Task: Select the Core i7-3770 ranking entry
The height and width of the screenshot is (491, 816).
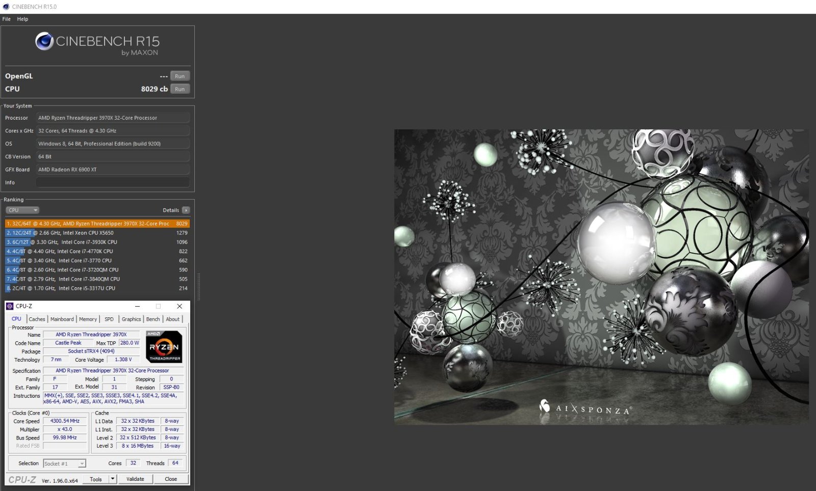Action: (97, 260)
